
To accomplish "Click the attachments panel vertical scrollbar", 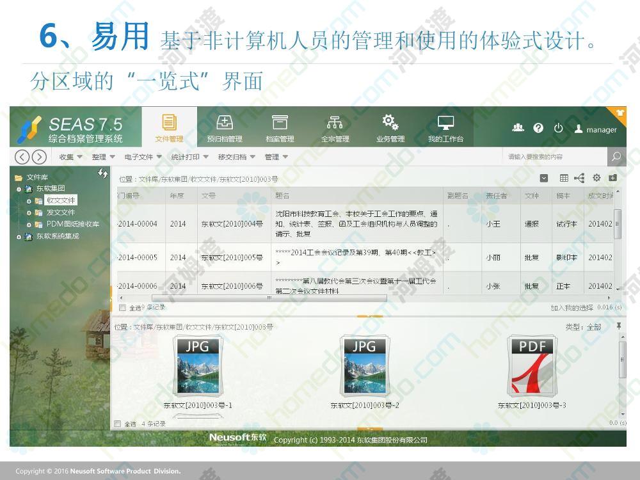I will (622, 360).
